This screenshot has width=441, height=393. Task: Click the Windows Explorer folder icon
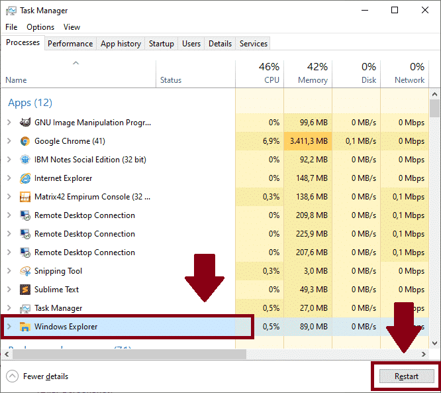click(x=25, y=327)
